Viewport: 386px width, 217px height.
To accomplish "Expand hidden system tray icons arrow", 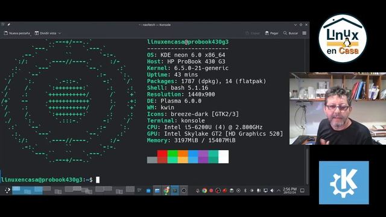I will coord(279,190).
